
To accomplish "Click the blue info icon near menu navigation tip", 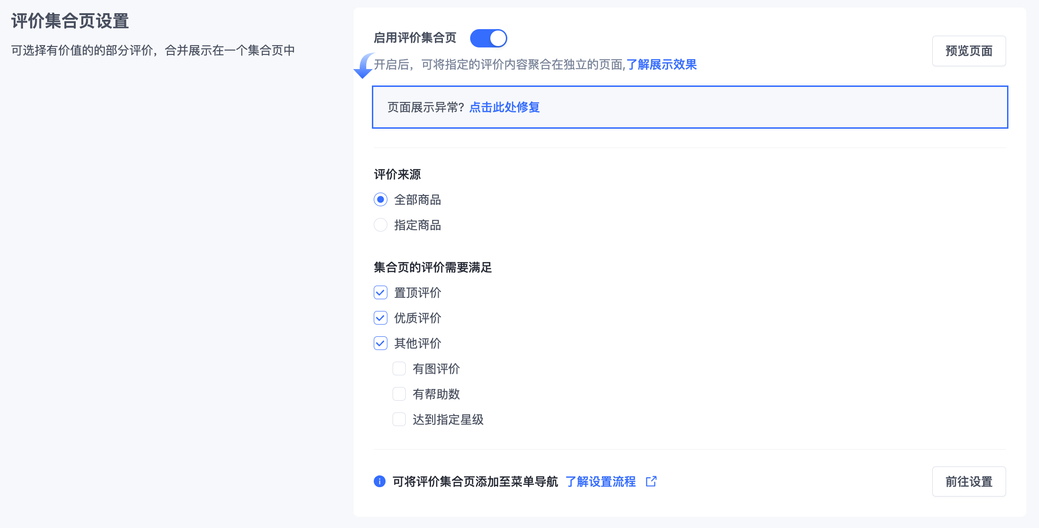I will tap(379, 481).
